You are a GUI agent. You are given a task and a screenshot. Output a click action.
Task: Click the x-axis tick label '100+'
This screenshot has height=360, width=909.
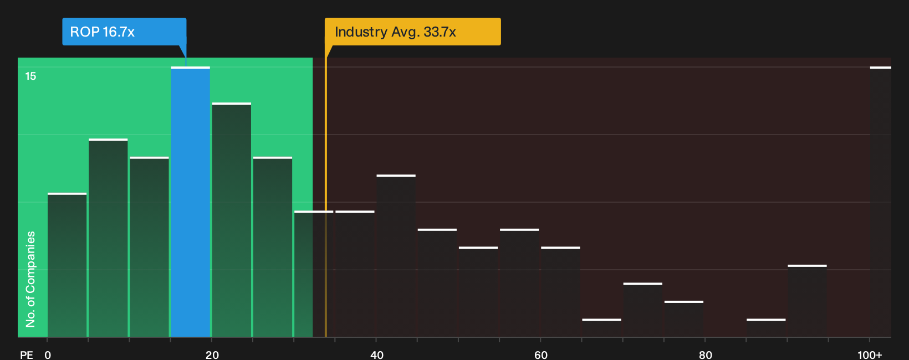[870, 354]
